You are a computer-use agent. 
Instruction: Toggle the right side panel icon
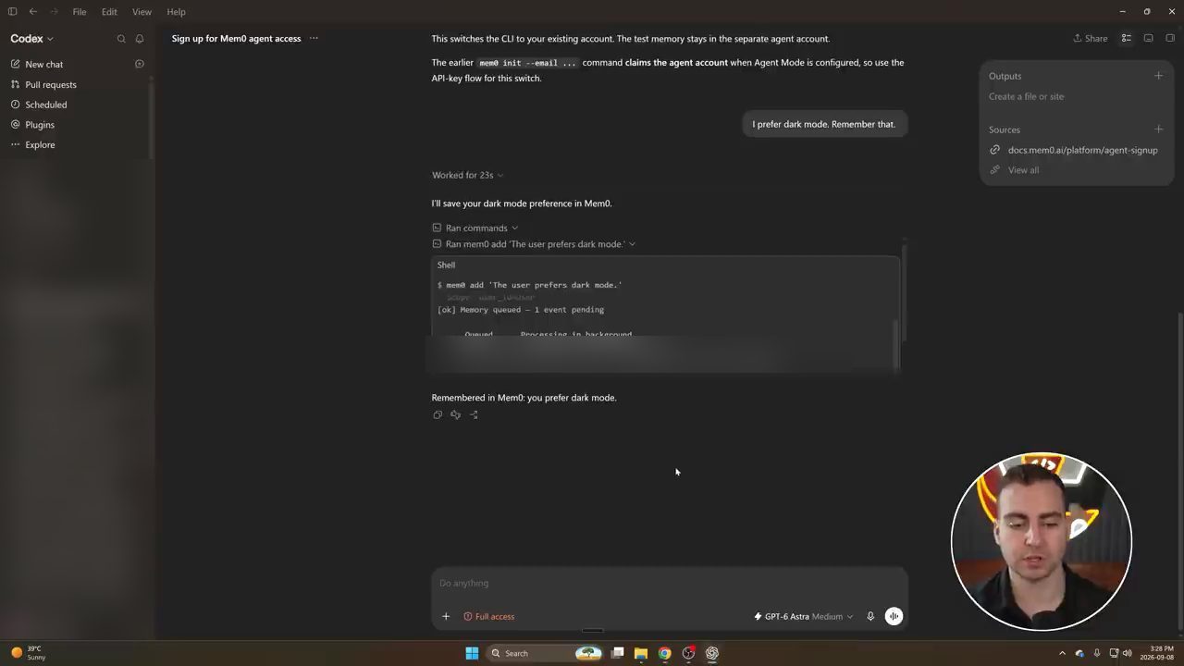click(x=1170, y=39)
